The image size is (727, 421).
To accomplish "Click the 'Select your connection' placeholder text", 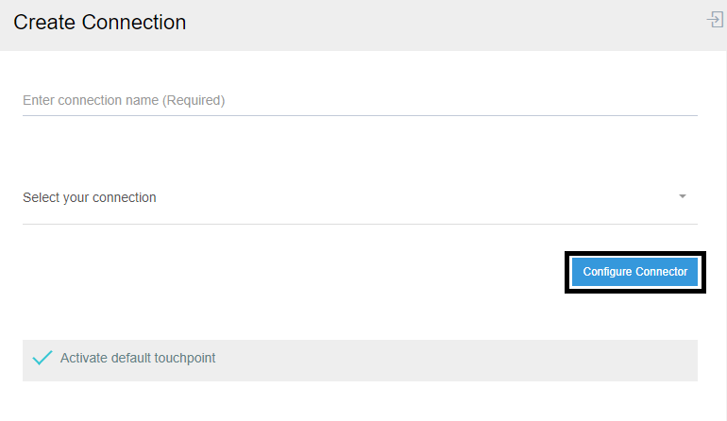I will (90, 197).
